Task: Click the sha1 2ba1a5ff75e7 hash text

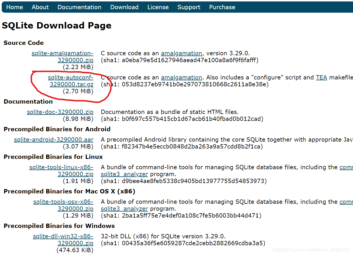Action: (181, 216)
